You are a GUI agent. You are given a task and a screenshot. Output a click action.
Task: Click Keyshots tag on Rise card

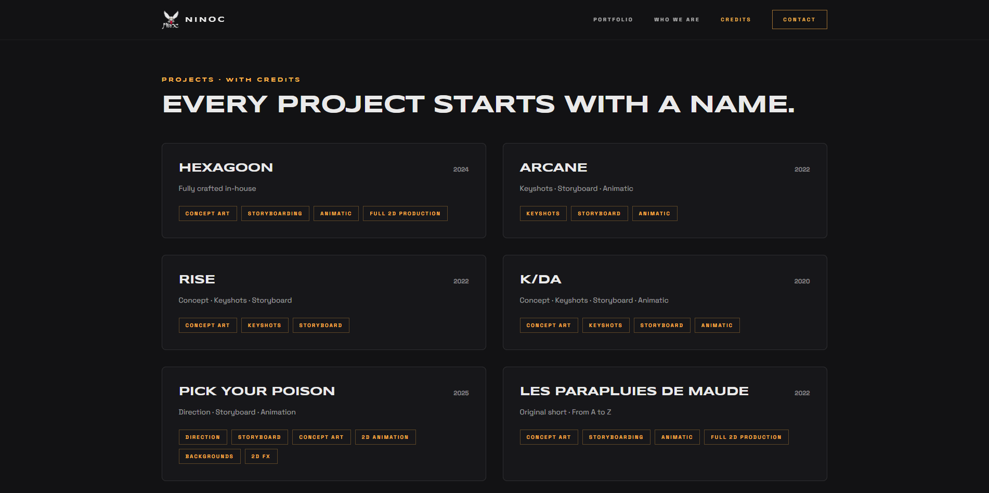pos(264,326)
